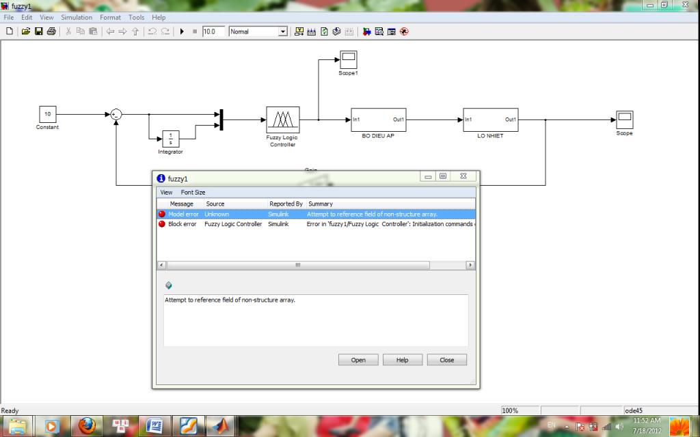Click the Reported By column header

tap(286, 203)
